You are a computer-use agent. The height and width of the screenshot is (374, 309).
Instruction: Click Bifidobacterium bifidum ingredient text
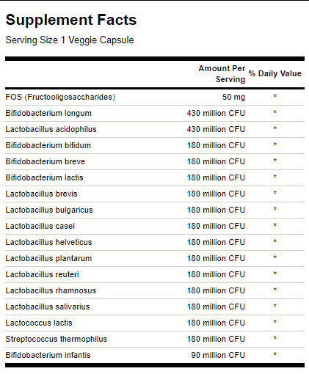[48, 145]
